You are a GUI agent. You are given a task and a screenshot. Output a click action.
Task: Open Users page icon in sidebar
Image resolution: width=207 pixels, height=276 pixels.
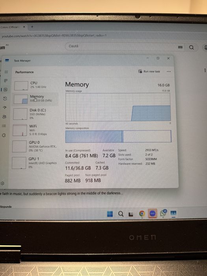(4, 117)
